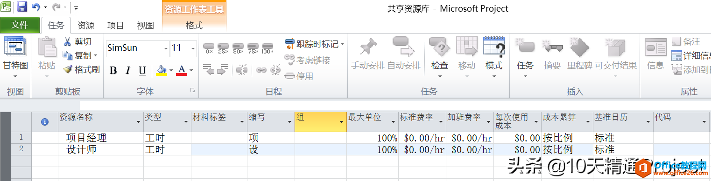Toggle Italic formatting
This screenshot has height=181, width=711.
click(127, 71)
